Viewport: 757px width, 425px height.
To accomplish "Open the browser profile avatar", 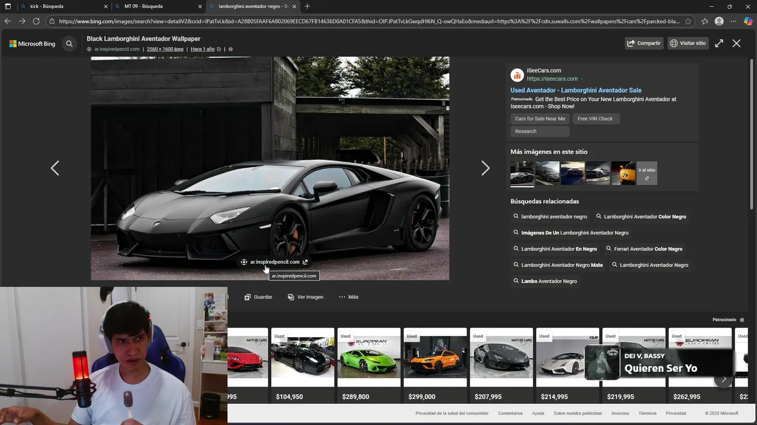I will (x=719, y=21).
